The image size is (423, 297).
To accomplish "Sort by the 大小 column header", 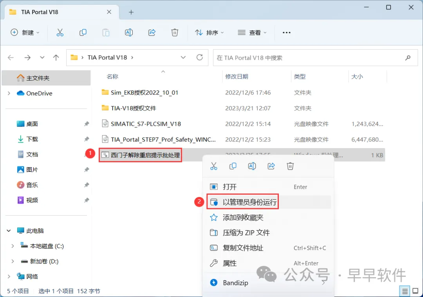I will click(357, 77).
